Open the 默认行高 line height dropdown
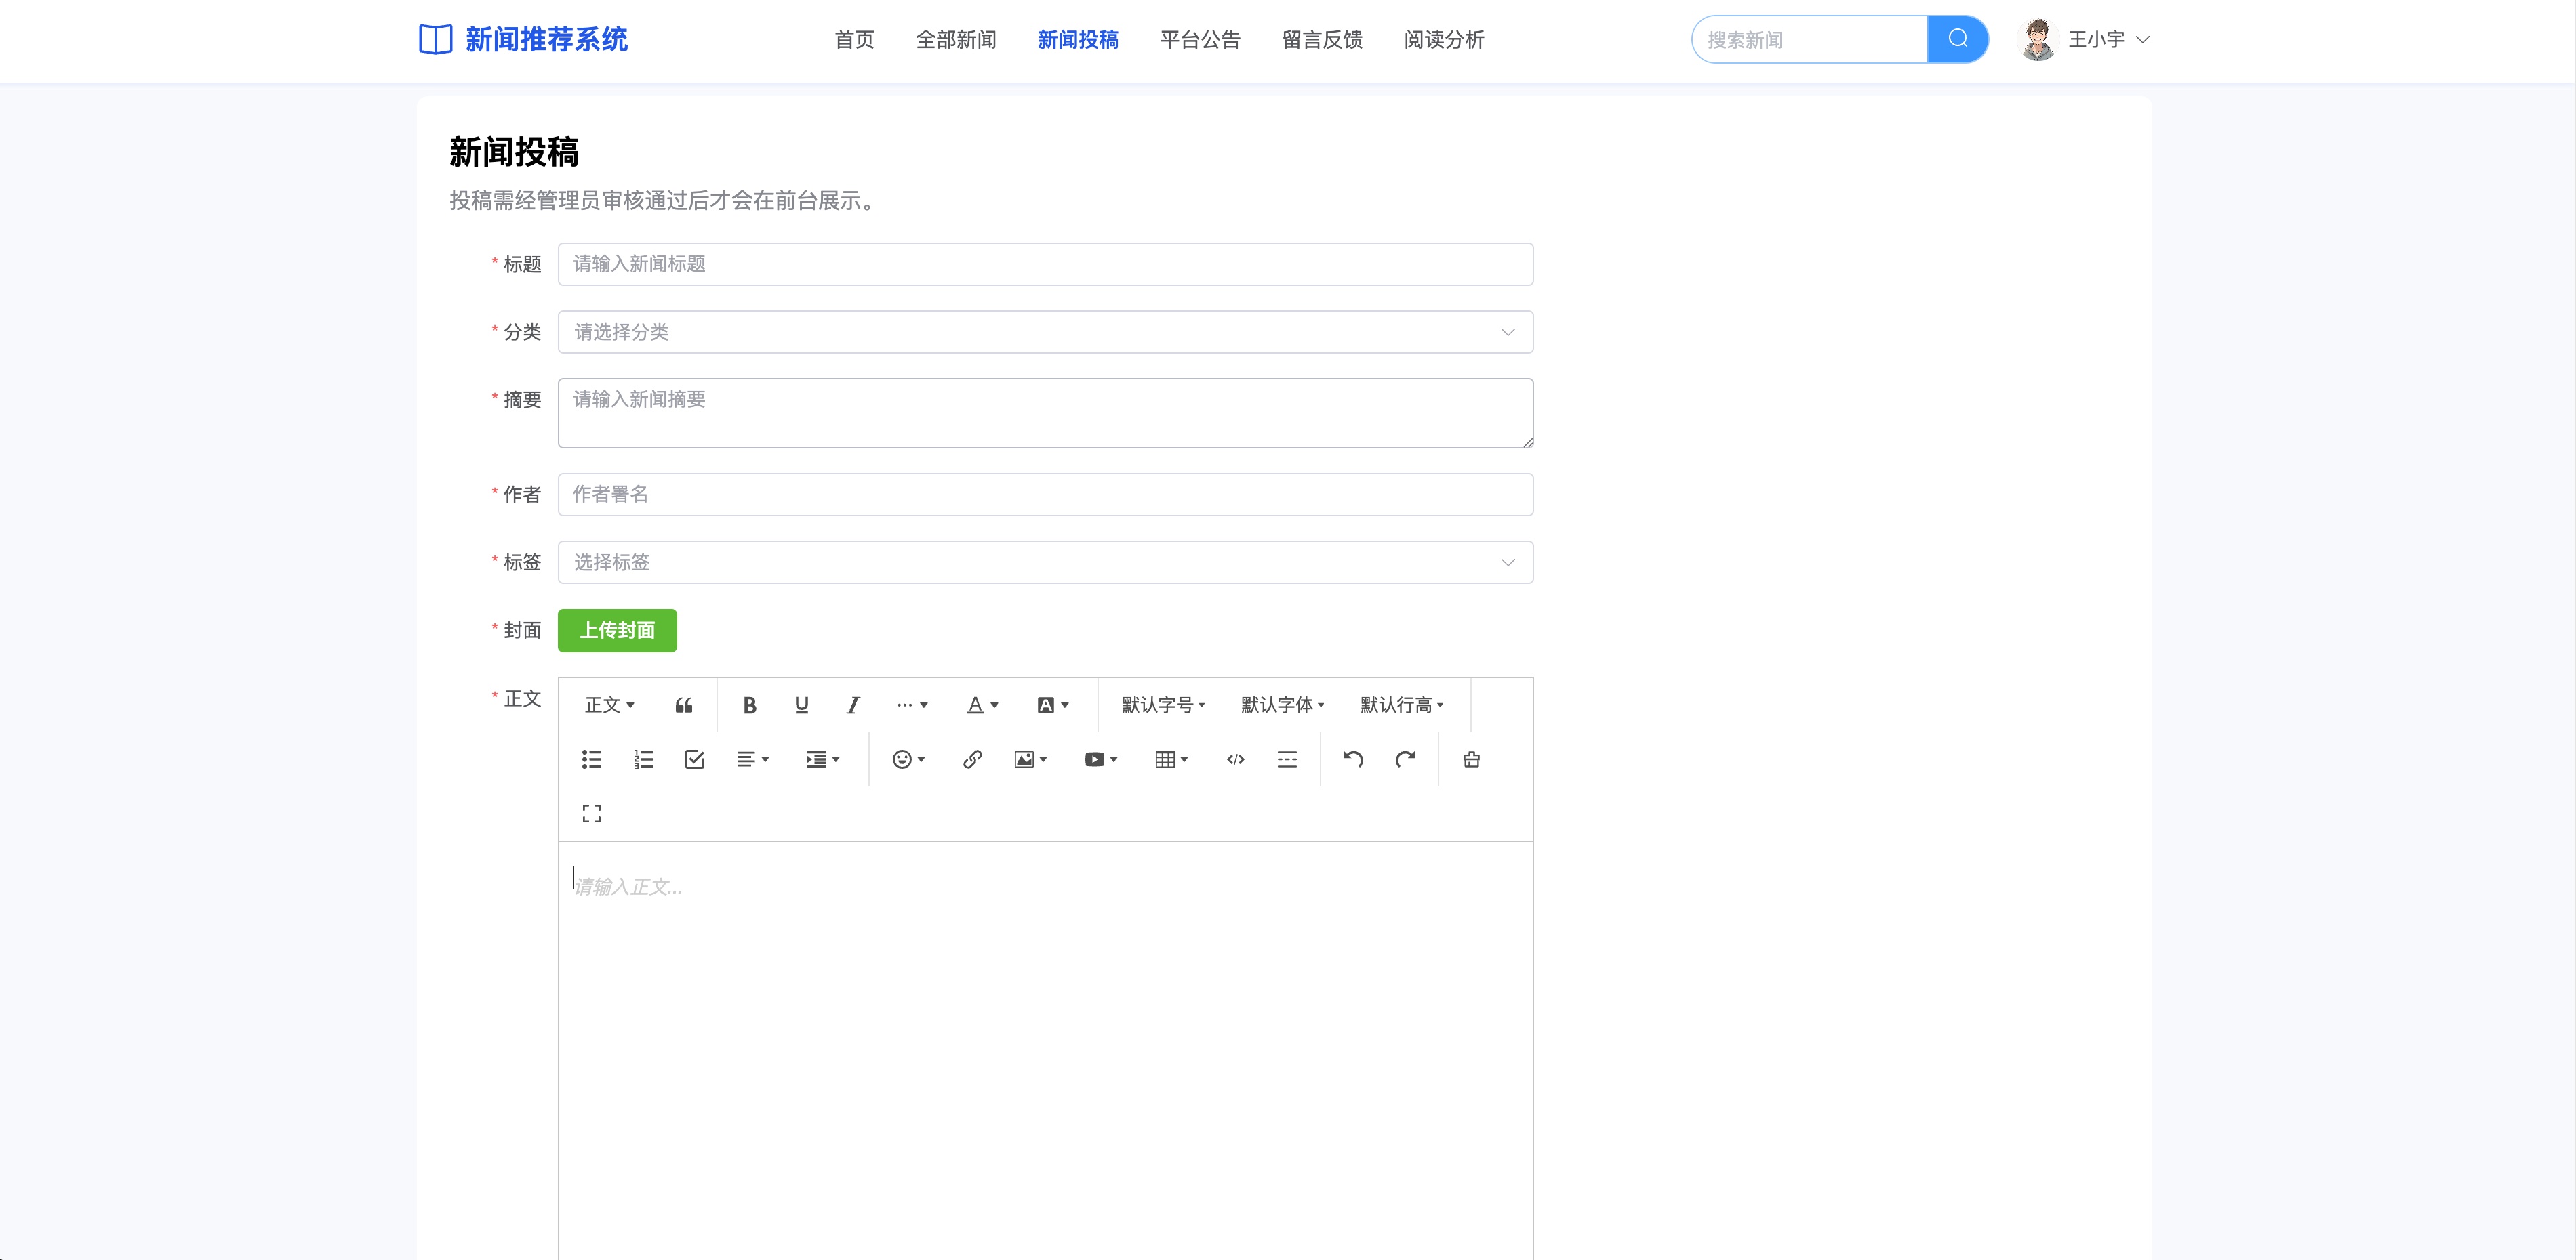This screenshot has height=1260, width=2576. 1402,705
